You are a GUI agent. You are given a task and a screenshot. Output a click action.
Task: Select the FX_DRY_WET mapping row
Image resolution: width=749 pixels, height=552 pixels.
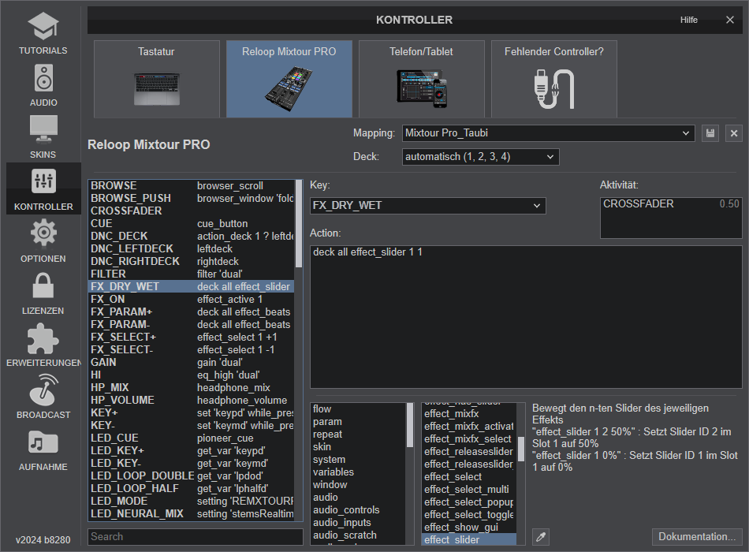tap(191, 287)
